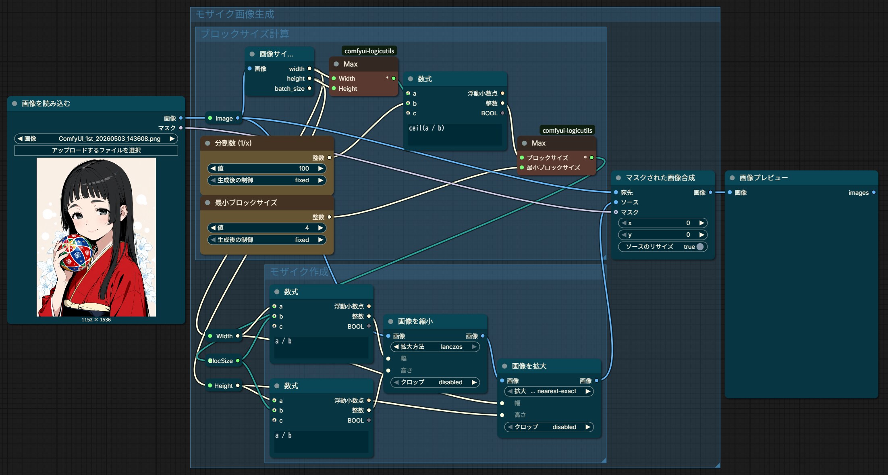Click the comfyui-logicutils badge above ブロックサイズ Max
Screen dimensions: 888x475
(x=567, y=130)
